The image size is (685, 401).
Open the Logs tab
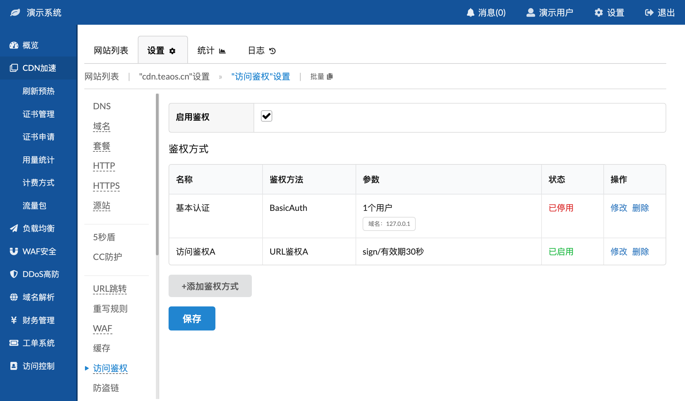point(262,50)
